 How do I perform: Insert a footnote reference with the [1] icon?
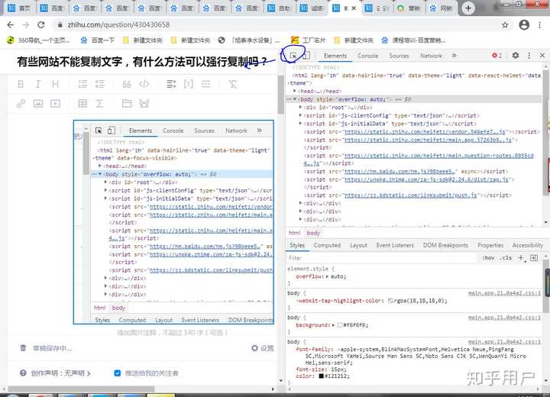pyautogui.click(x=189, y=84)
